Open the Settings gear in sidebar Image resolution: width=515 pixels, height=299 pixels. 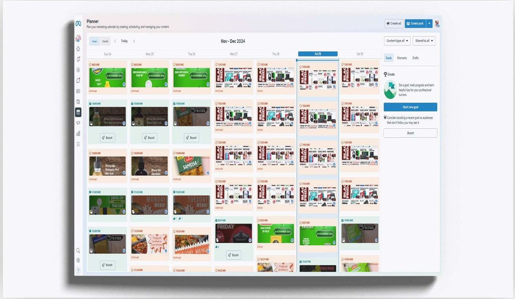pos(78,261)
